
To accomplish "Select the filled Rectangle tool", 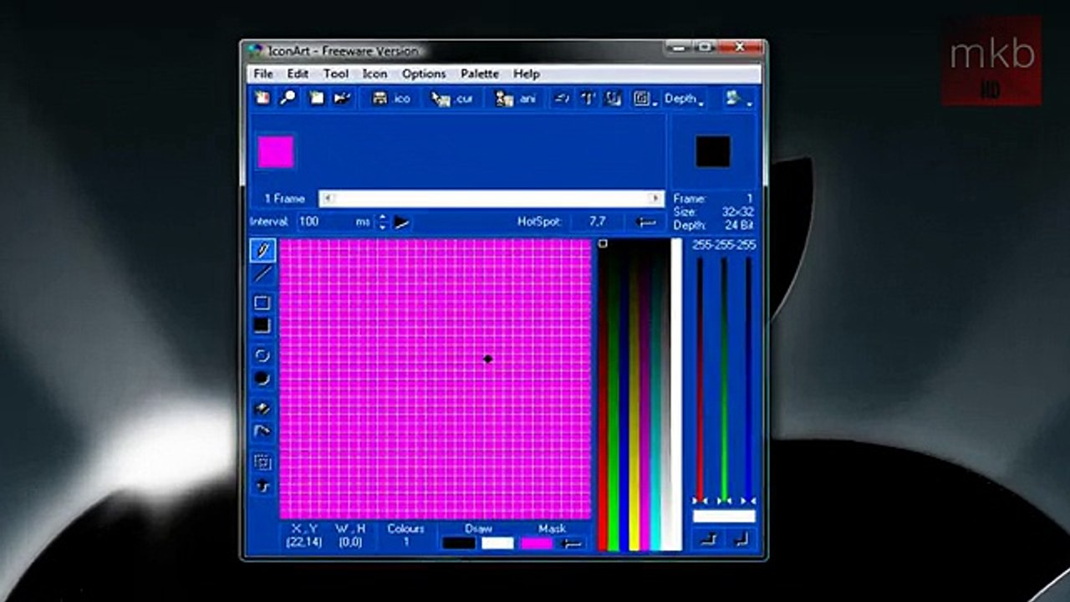I will click(x=262, y=326).
